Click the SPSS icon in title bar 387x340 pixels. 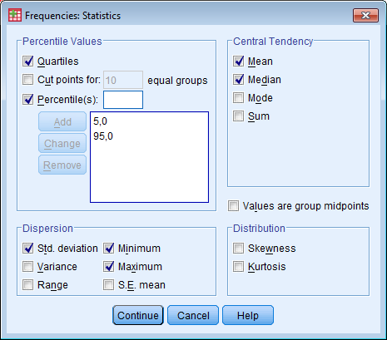click(x=15, y=15)
